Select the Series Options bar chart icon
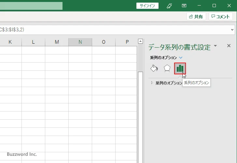This screenshot has width=237, height=163. pyautogui.click(x=180, y=68)
